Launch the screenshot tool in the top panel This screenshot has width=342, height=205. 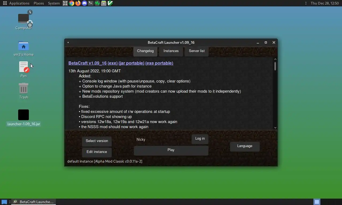point(65,3)
